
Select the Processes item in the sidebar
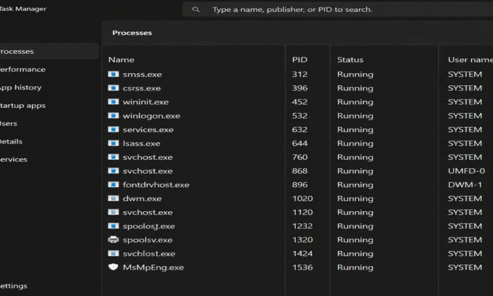click(x=49, y=51)
